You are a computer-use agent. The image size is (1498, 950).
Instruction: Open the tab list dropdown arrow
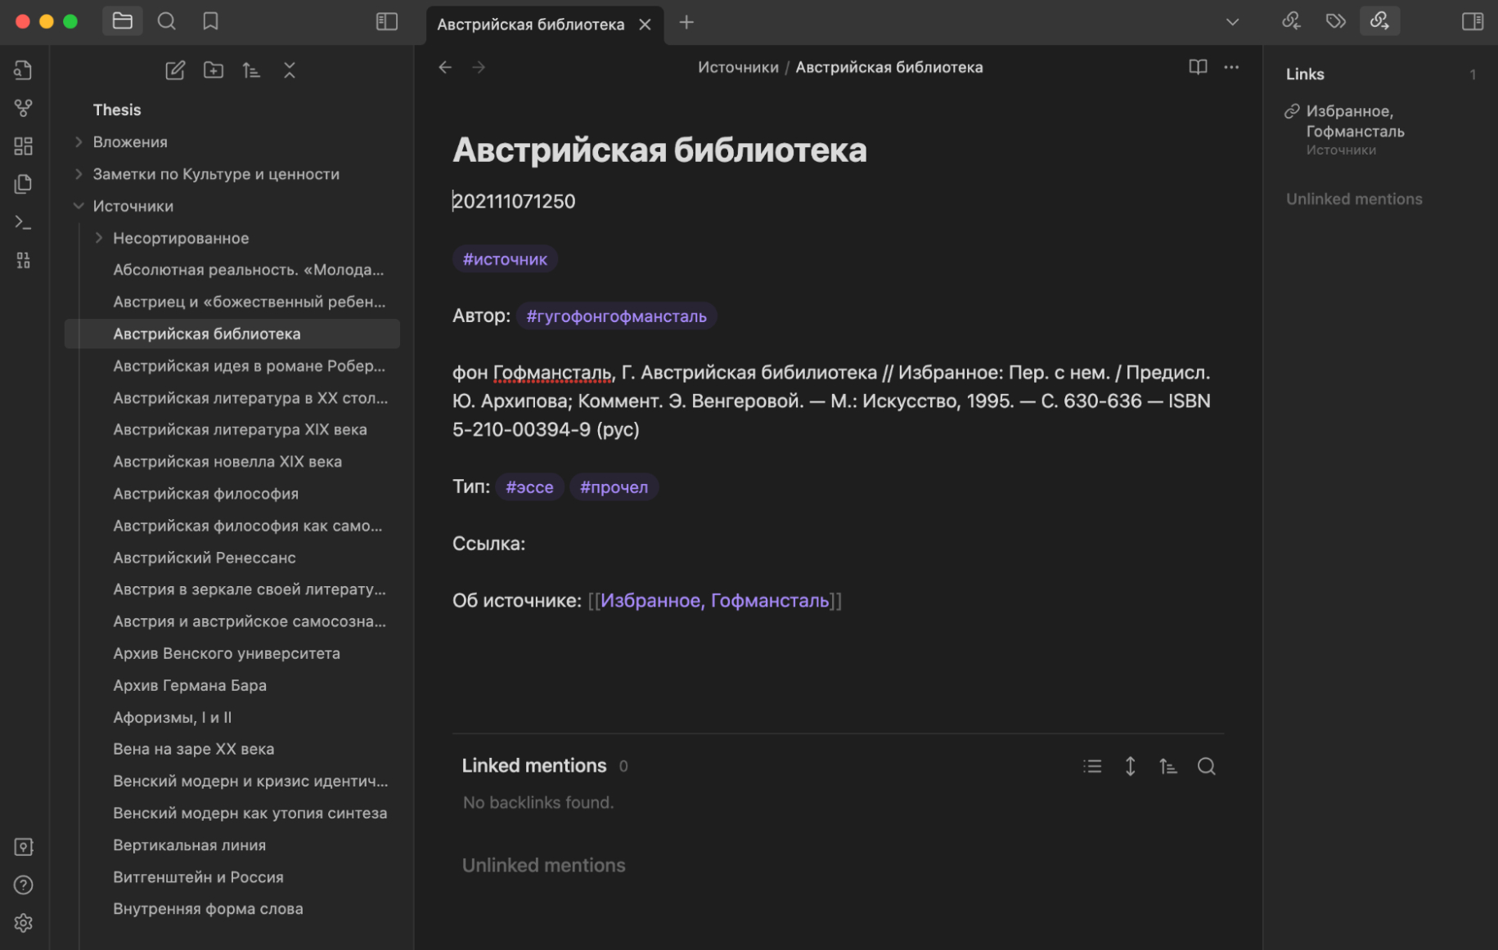(x=1232, y=22)
